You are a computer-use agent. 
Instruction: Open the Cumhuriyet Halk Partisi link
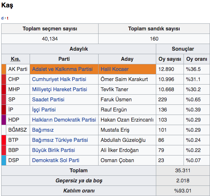(59, 79)
